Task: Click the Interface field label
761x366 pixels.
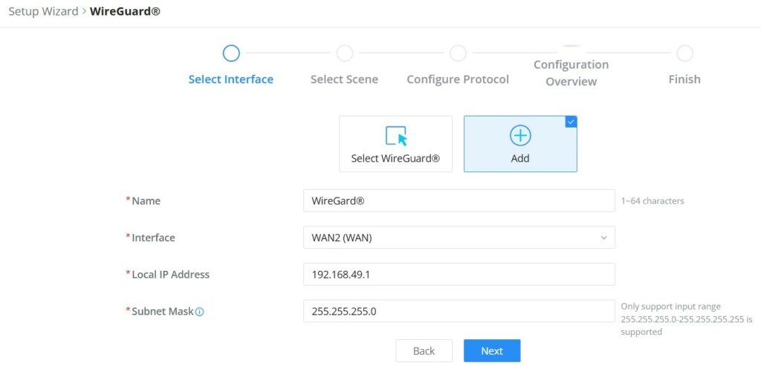Action: coord(153,238)
